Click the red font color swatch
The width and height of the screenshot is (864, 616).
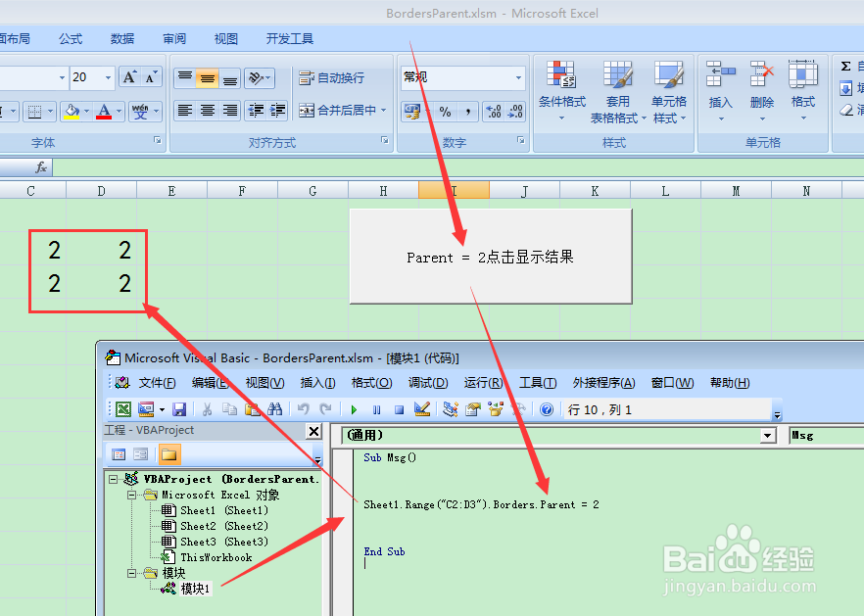pos(104,112)
